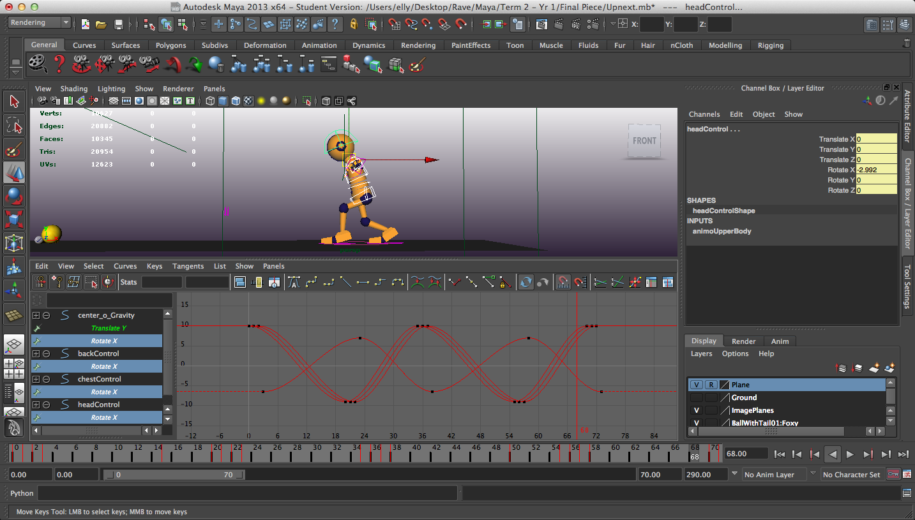This screenshot has width=915, height=520.
Task: Toggle the R renderable state of Plane layer
Action: click(x=711, y=385)
